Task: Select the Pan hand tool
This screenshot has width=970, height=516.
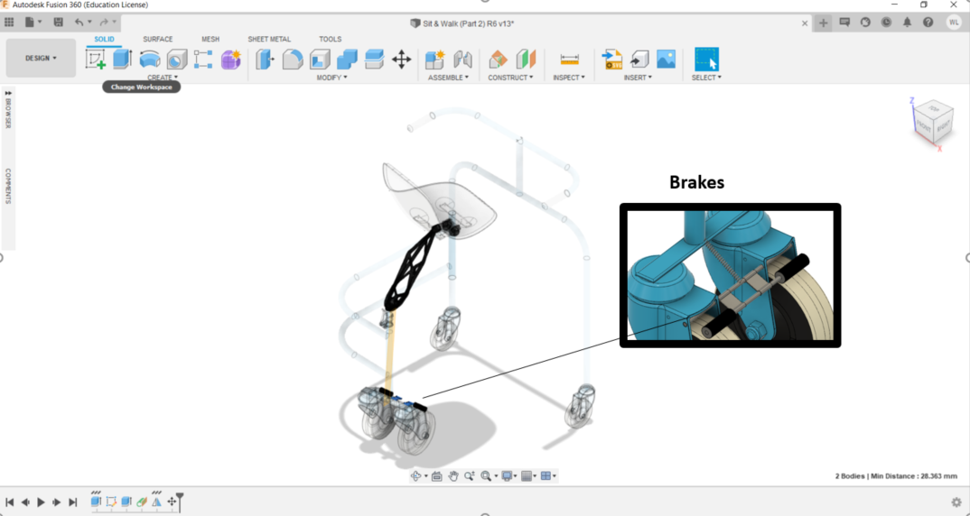Action: point(452,475)
